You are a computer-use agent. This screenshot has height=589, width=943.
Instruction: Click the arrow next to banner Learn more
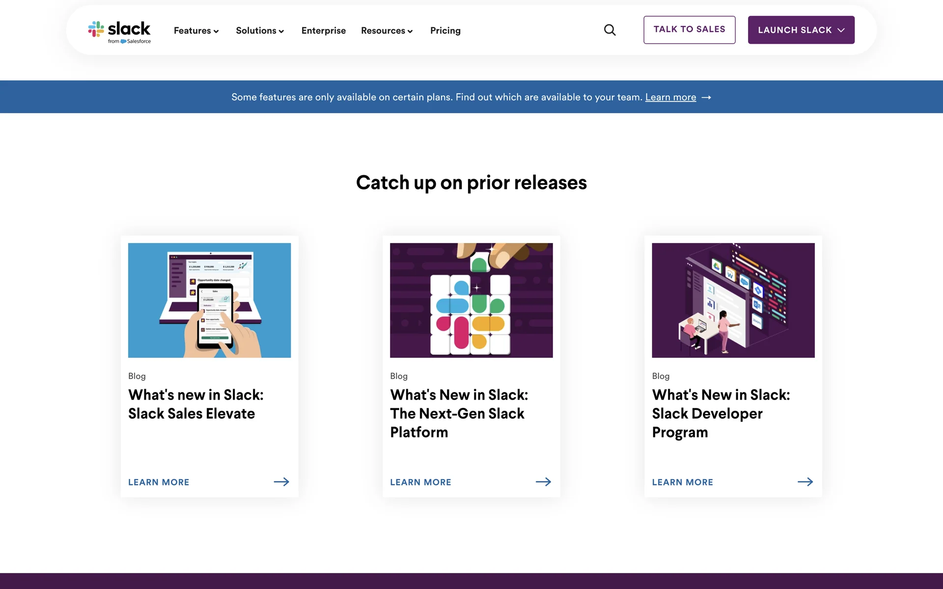click(706, 98)
